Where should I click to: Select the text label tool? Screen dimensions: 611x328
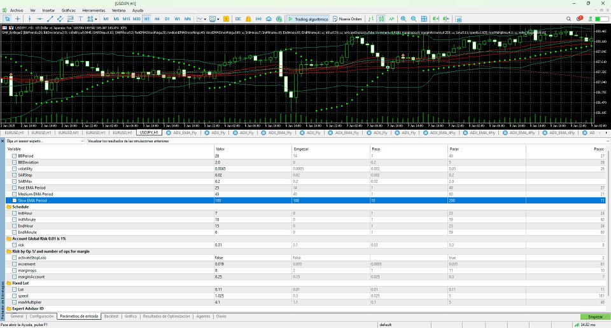(x=80, y=18)
